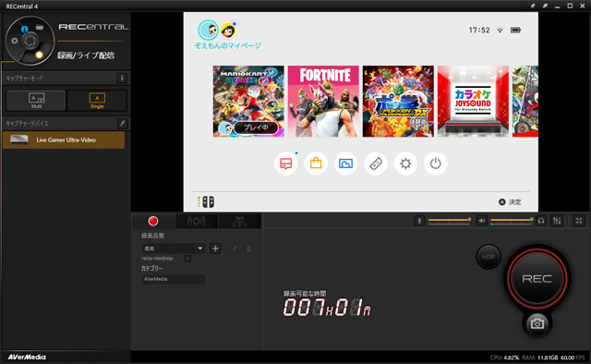Click the Fortnite game tile

[323, 101]
